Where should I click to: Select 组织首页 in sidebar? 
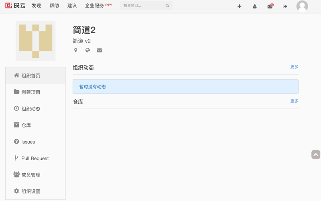35,75
